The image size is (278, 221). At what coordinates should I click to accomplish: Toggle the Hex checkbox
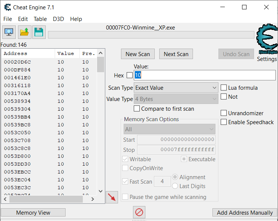coord(130,75)
